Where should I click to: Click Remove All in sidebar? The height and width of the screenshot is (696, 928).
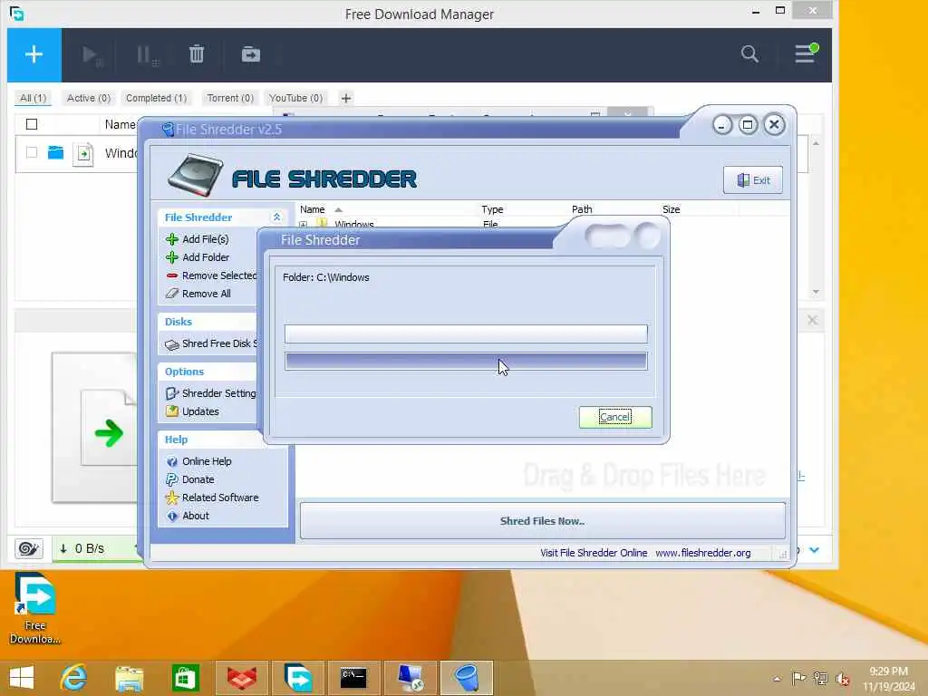[x=206, y=294]
